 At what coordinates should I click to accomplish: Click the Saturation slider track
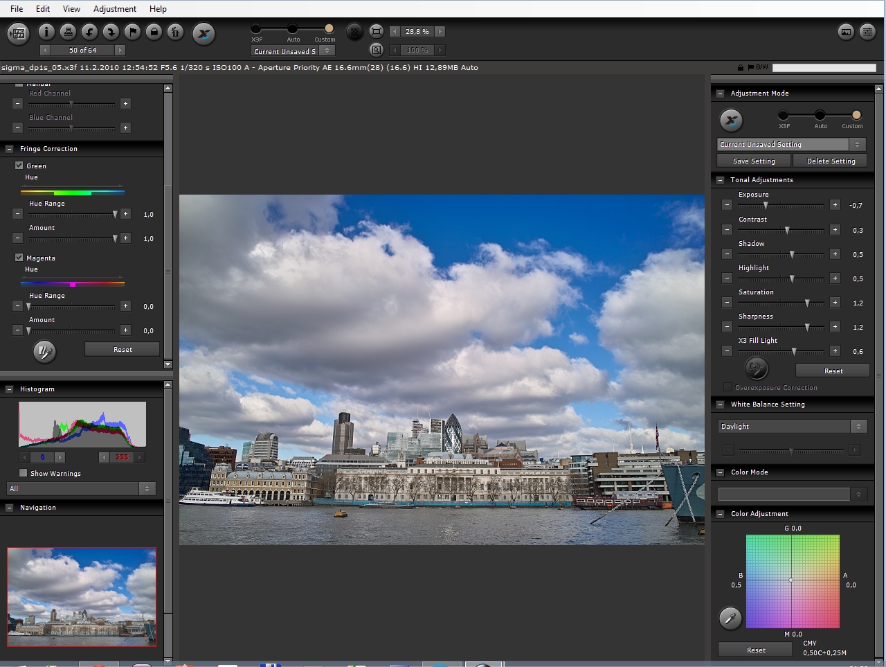781,303
